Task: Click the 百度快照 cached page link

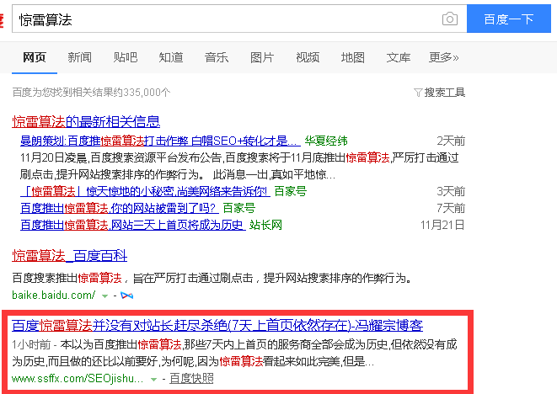Action: pyautogui.click(x=191, y=379)
